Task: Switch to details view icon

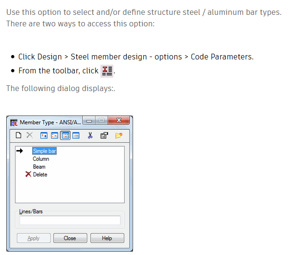Action: (75, 136)
